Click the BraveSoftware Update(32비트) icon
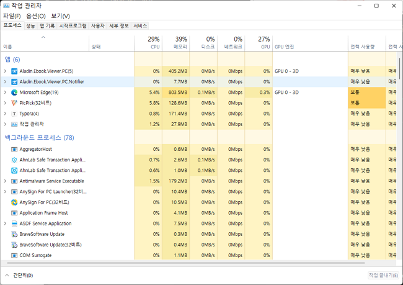Viewport: 403px width, 285px height. coord(14,245)
